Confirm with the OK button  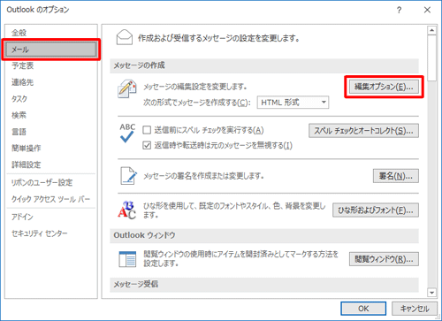point(363,309)
